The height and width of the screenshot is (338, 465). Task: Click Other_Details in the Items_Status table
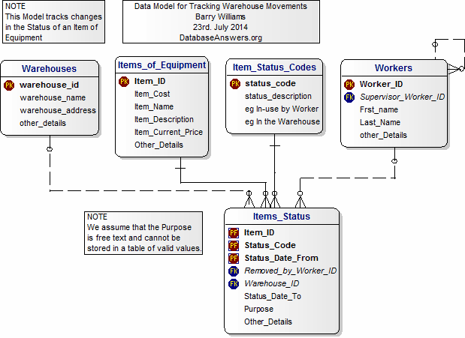click(x=268, y=322)
